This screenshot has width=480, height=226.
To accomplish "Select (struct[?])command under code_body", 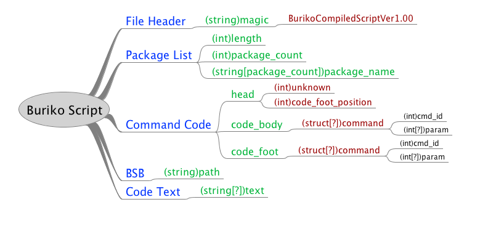I will (343, 123).
